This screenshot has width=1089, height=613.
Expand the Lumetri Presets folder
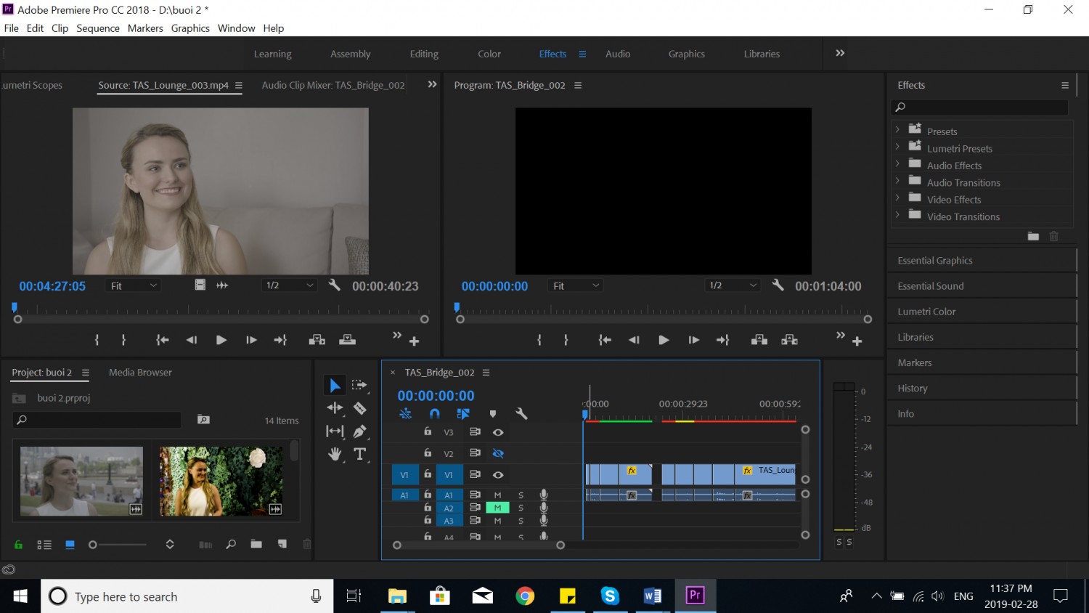(897, 148)
